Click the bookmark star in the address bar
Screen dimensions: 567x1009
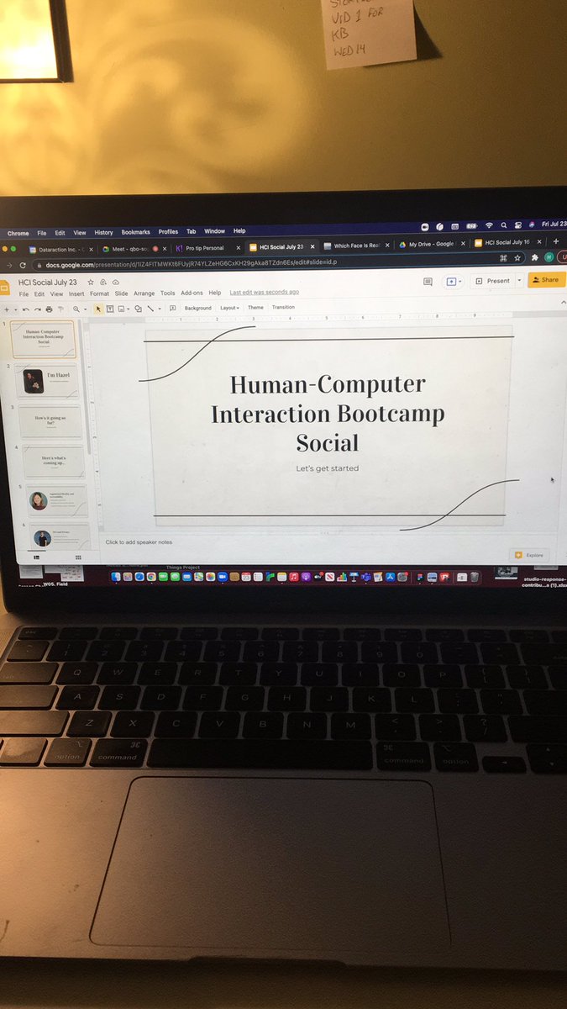(x=517, y=258)
